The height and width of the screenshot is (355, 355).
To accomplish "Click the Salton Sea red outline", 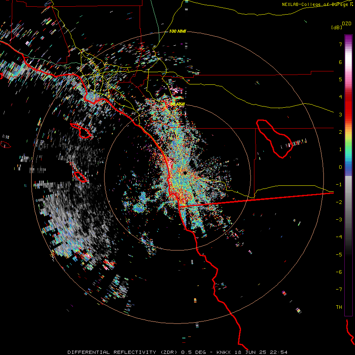I will click(275, 138).
